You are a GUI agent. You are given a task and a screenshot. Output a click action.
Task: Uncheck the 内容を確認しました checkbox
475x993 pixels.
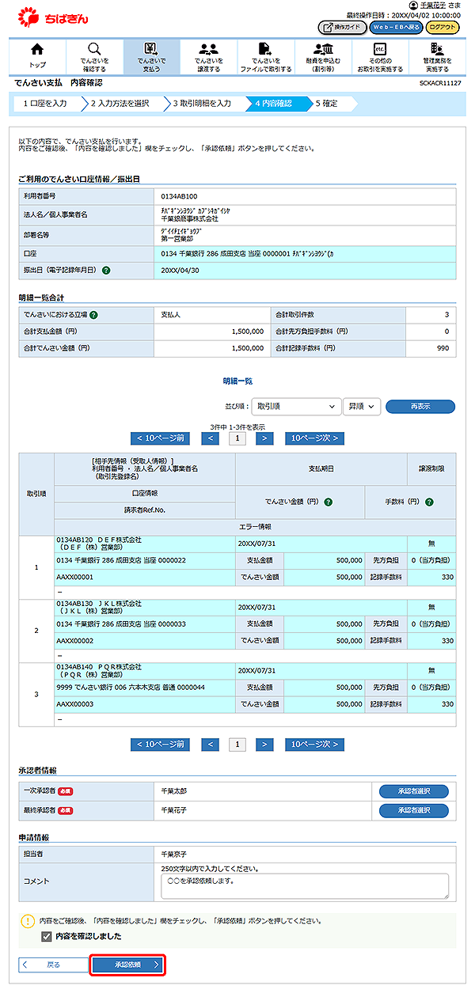[x=47, y=936]
